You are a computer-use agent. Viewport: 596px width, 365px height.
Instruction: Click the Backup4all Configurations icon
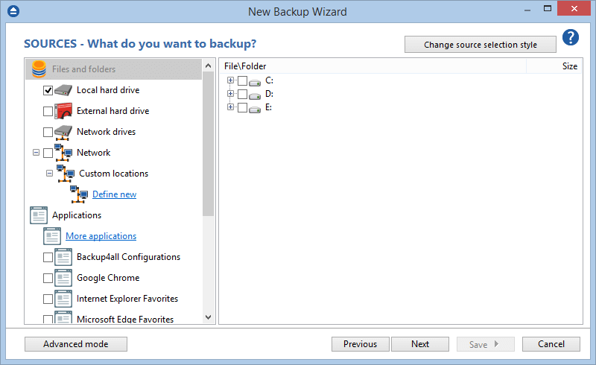[x=63, y=257]
